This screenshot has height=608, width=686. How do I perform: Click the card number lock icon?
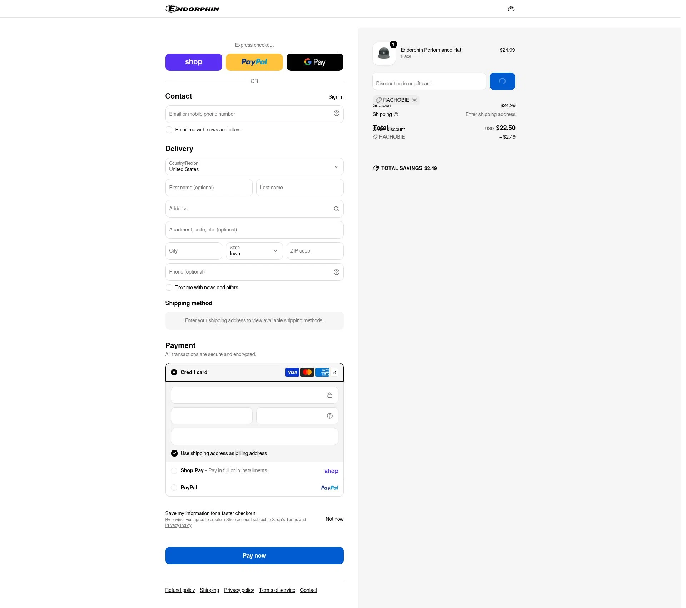tap(329, 395)
